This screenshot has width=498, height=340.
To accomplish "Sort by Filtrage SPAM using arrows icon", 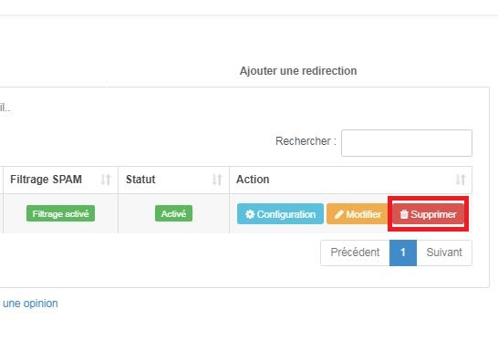I will tap(106, 180).
